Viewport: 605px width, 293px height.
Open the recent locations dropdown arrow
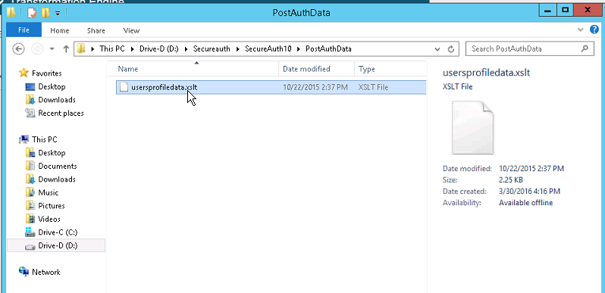click(x=52, y=49)
